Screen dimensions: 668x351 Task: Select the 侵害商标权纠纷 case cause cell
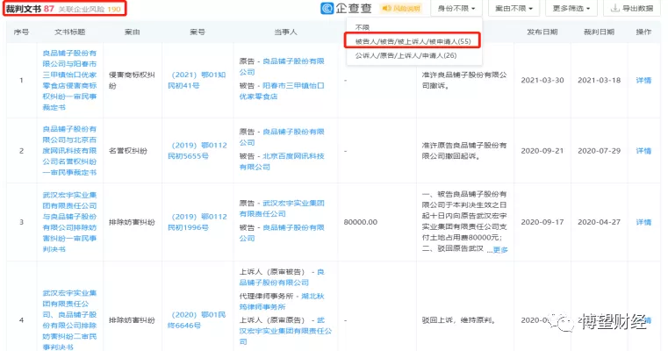pos(132,80)
